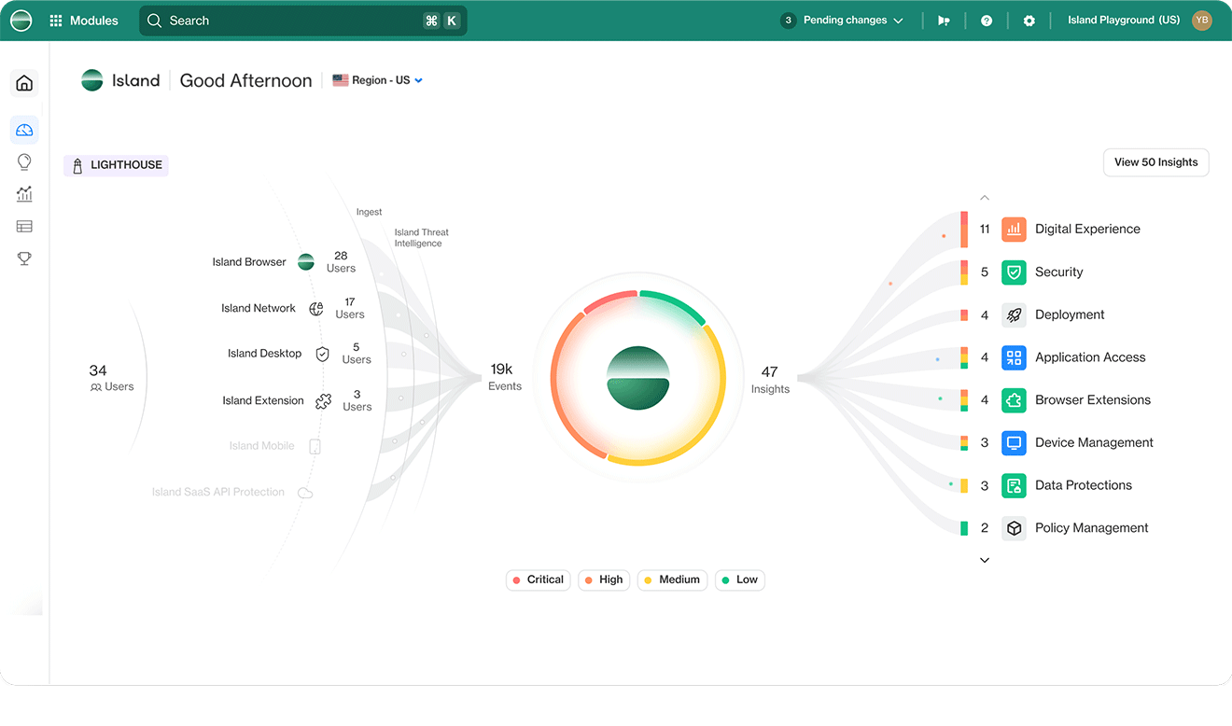The width and height of the screenshot is (1232, 726).
Task: Click the Deployment label
Action: tap(1070, 315)
